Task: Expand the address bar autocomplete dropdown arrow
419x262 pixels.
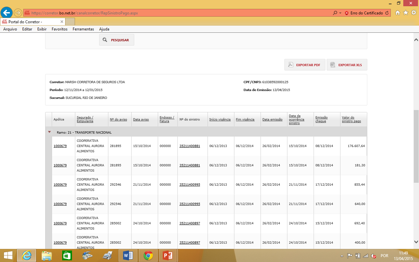Action: (x=340, y=13)
